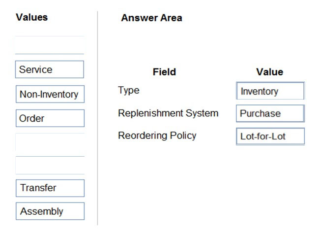Click the empty slot directly above Transfer
The height and width of the screenshot is (237, 320).
50,165
